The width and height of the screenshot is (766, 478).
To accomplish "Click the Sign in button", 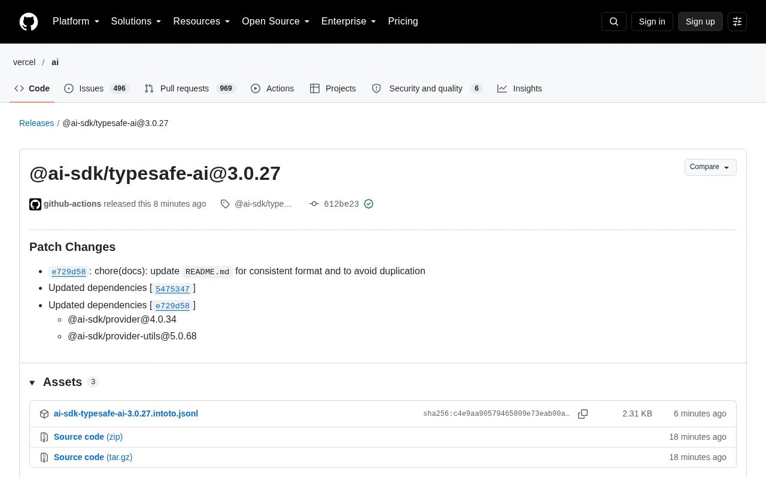I will [652, 22].
